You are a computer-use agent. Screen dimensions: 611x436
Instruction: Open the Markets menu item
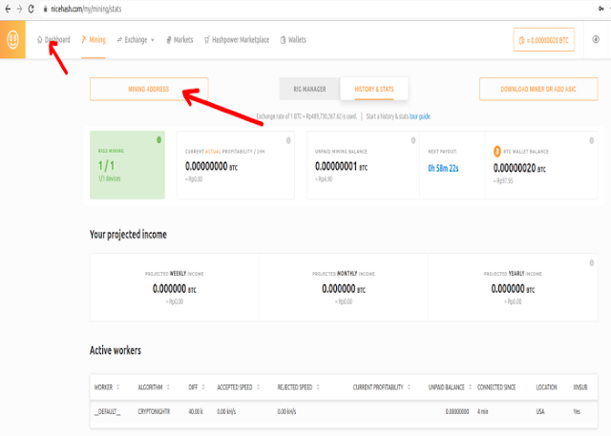click(x=179, y=40)
